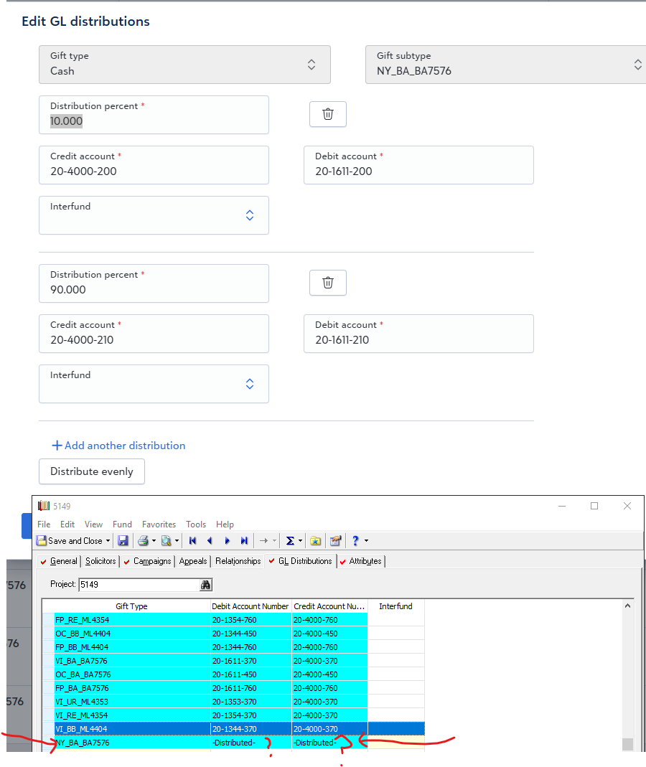Click the Debit Account Number column header
The width and height of the screenshot is (646, 767).
point(251,606)
